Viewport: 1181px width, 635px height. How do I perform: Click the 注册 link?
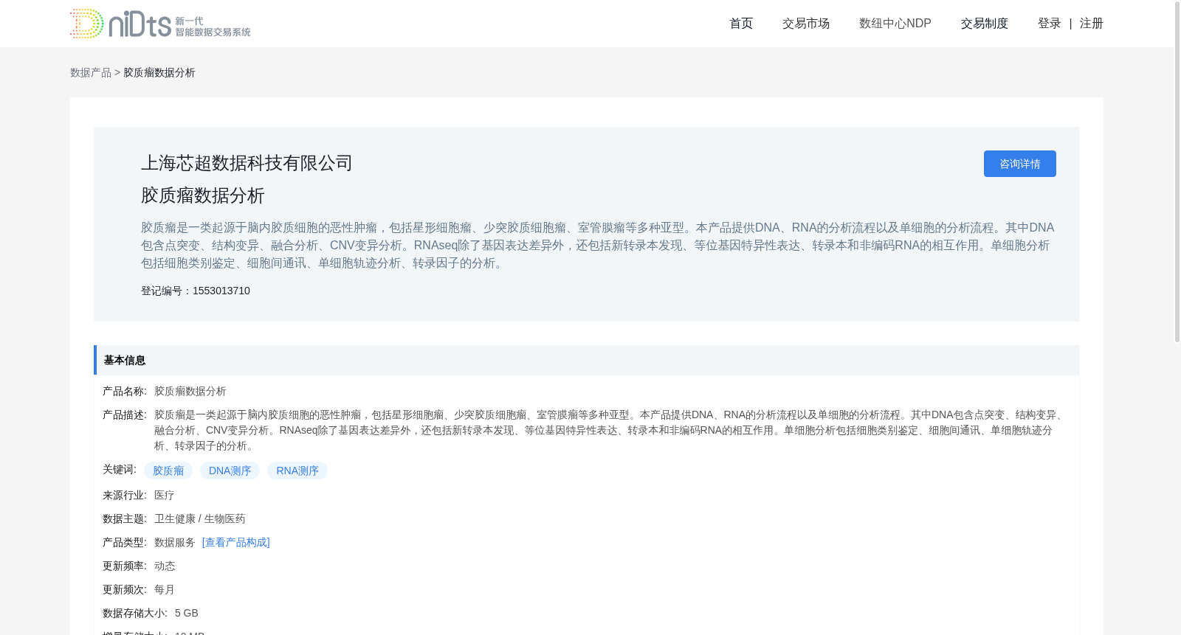1092,24
